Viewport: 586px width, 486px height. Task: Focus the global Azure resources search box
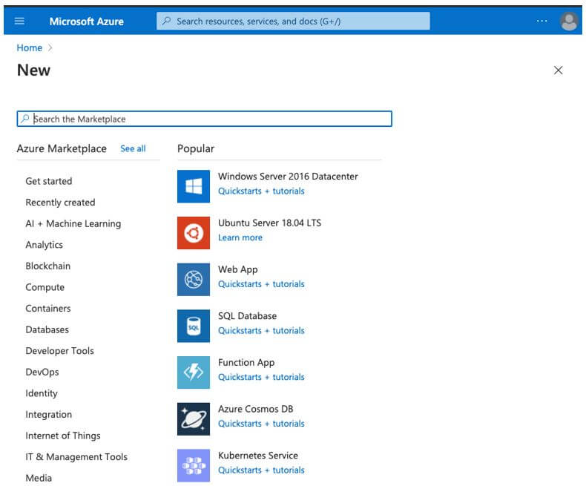(293, 22)
